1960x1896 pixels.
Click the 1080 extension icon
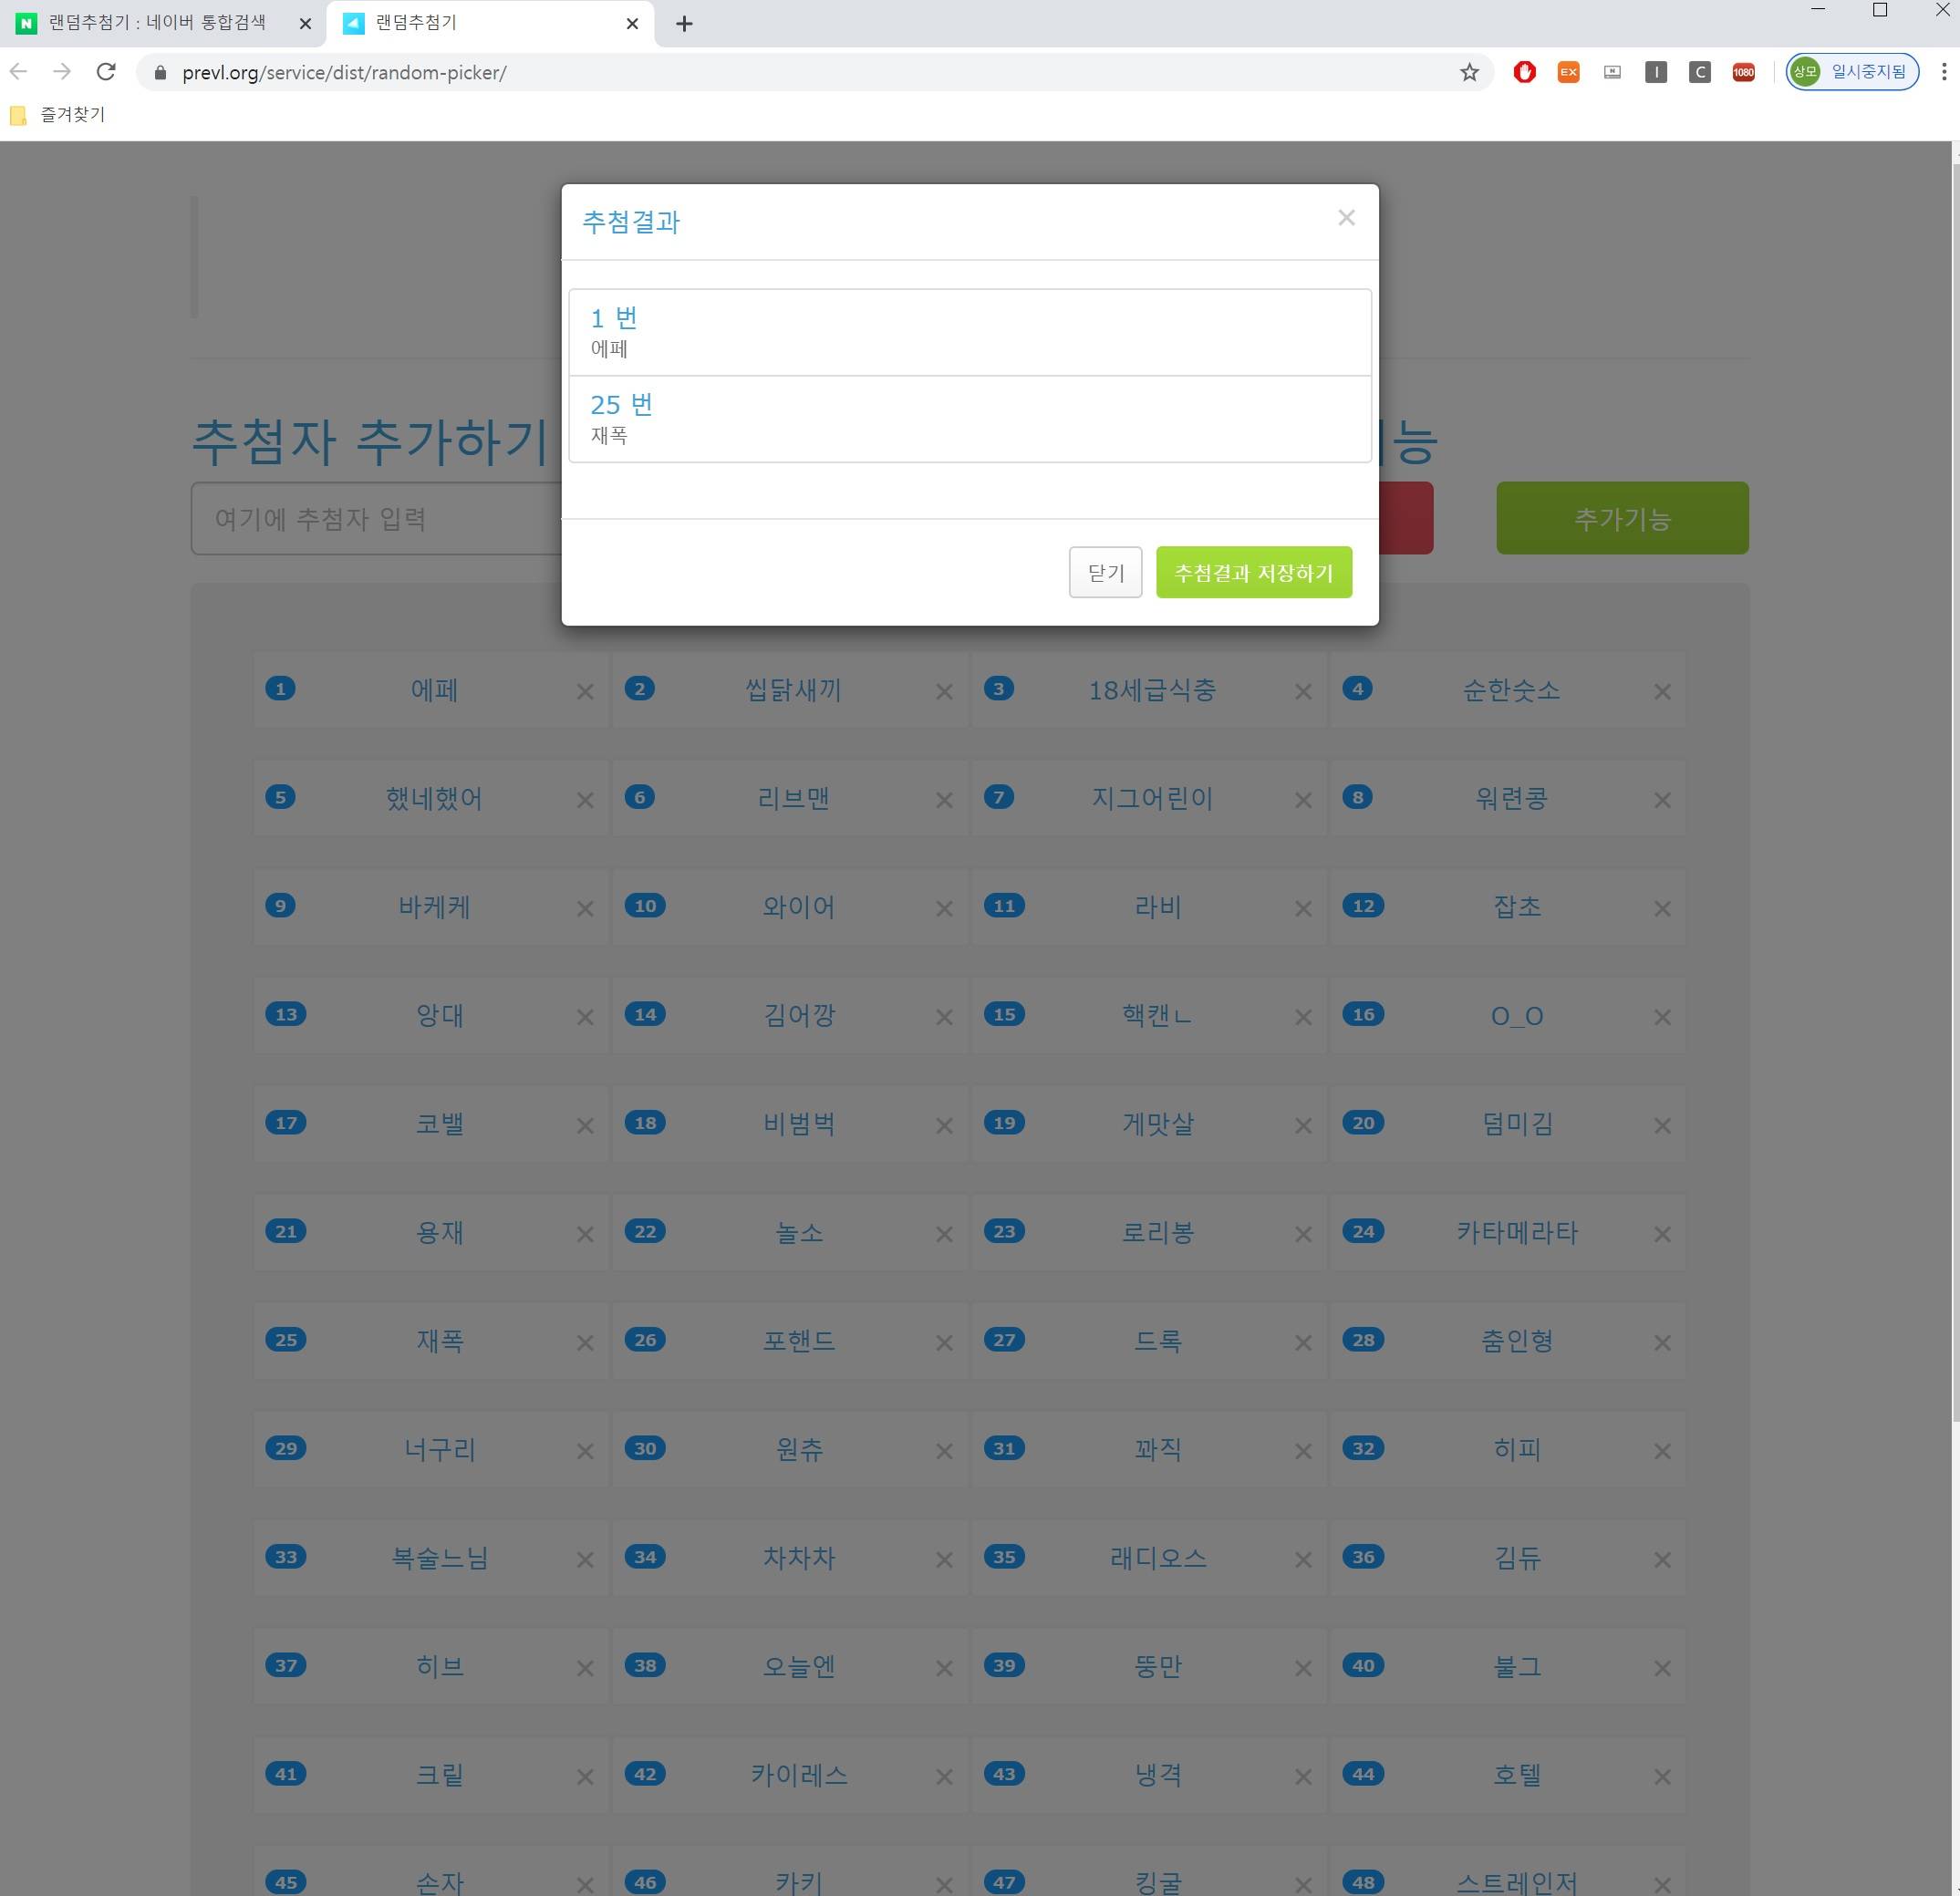(1743, 72)
